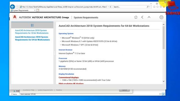Refresh the page from the address bar
Image resolution: width=180 pixels, height=101 pixels.
click(x=110, y=7)
